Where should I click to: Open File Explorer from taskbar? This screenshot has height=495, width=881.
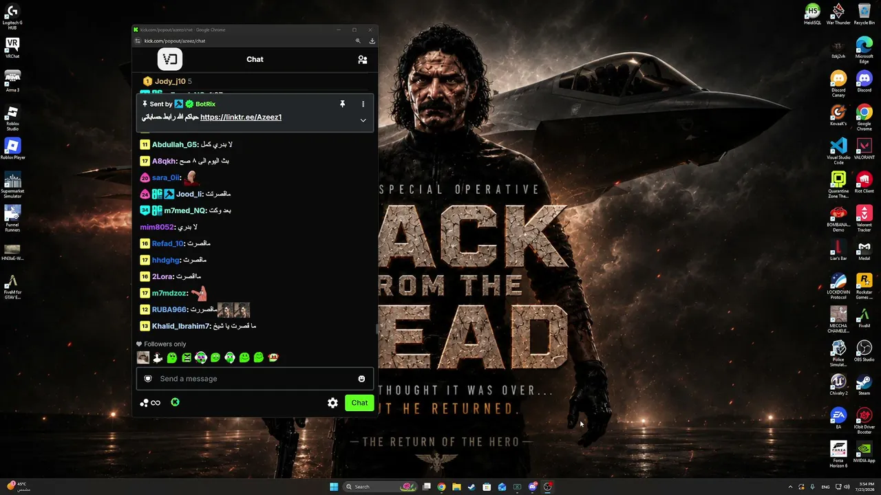click(456, 487)
